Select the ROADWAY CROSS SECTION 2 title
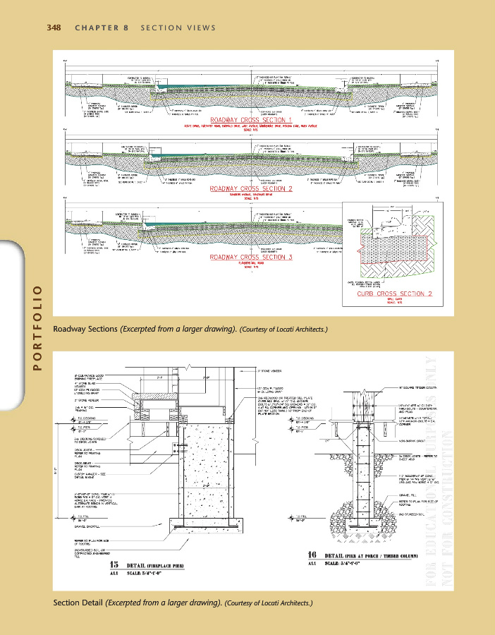The width and height of the screenshot is (495, 635). click(x=251, y=189)
